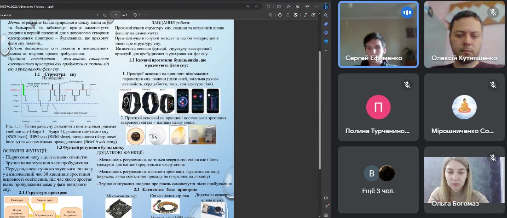Viewport: 507px width, 218px height.
Task: Zoom in the PDF with plus icon
Action: click(x=98, y=15)
